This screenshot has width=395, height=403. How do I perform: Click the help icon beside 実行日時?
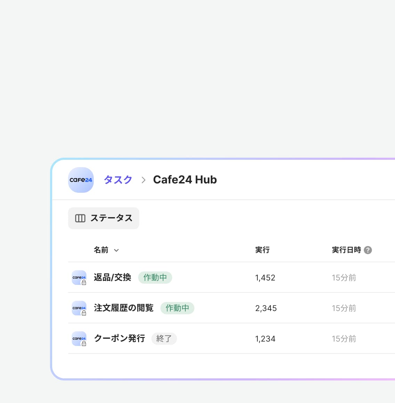point(368,250)
